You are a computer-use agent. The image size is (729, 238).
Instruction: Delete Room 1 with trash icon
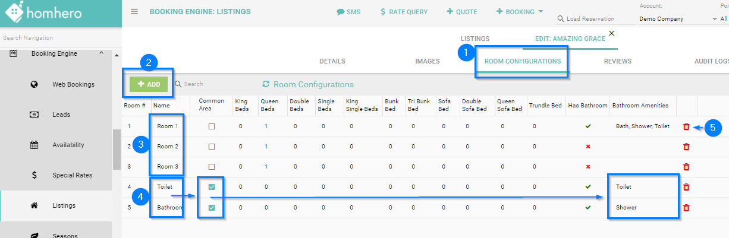point(686,126)
